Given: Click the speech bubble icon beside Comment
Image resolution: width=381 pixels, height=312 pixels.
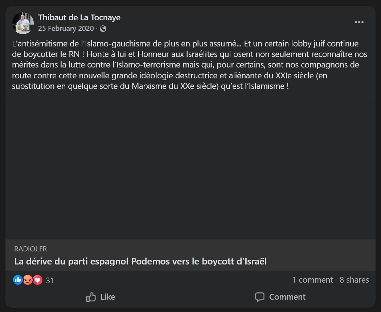Looking at the screenshot, I should (x=260, y=297).
